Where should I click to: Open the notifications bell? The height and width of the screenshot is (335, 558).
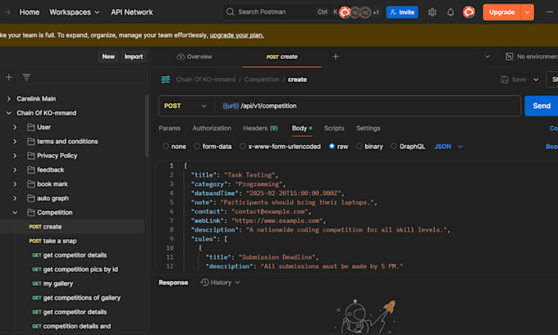(451, 12)
